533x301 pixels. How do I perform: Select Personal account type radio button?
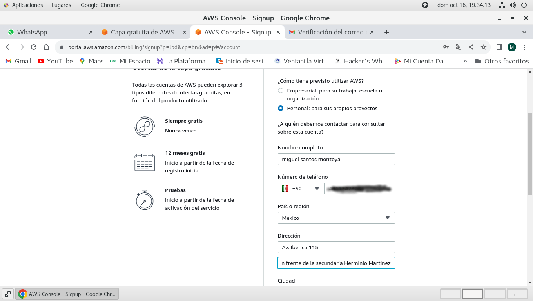coord(281,108)
